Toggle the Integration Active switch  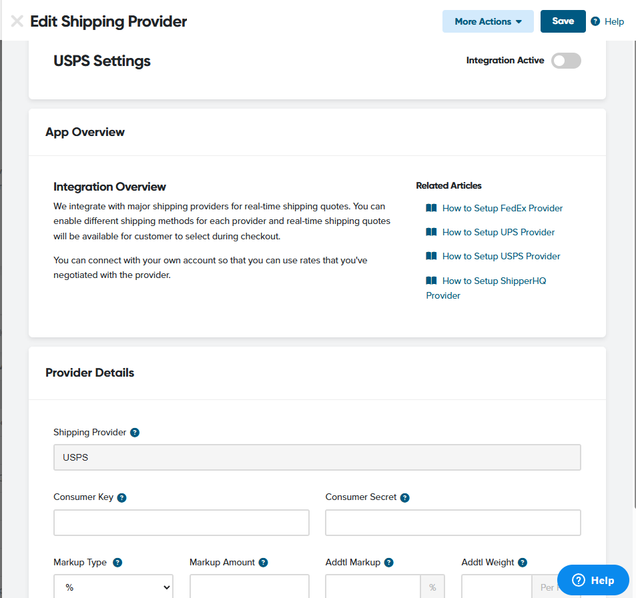566,61
